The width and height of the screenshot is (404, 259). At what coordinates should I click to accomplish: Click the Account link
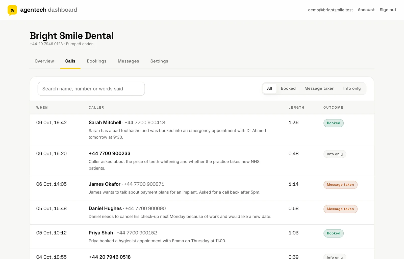366,10
